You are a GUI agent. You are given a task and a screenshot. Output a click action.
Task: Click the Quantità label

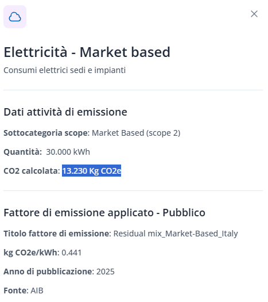point(22,152)
